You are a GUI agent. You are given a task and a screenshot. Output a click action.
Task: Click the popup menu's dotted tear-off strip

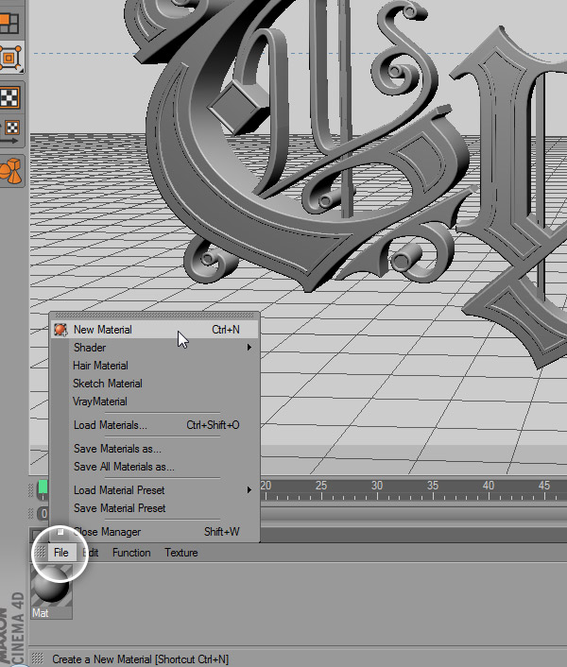[154, 316]
